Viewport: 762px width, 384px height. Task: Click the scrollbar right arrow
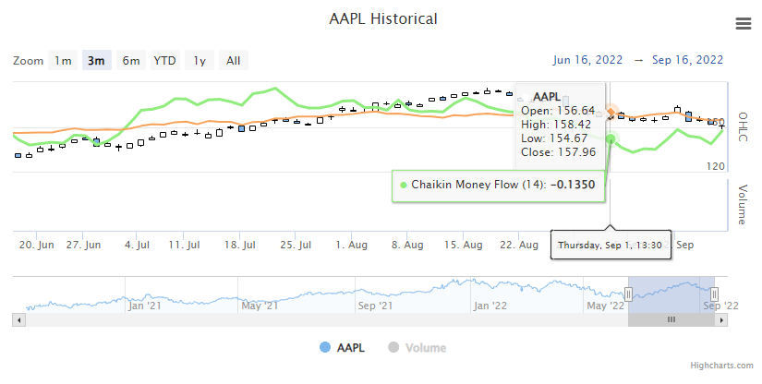pos(723,319)
